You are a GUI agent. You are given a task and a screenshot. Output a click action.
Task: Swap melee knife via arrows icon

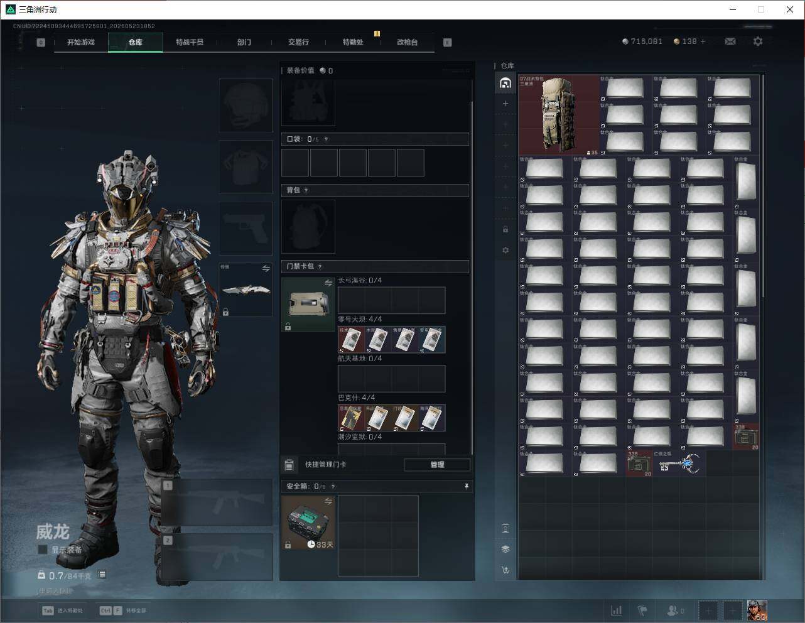coord(266,269)
